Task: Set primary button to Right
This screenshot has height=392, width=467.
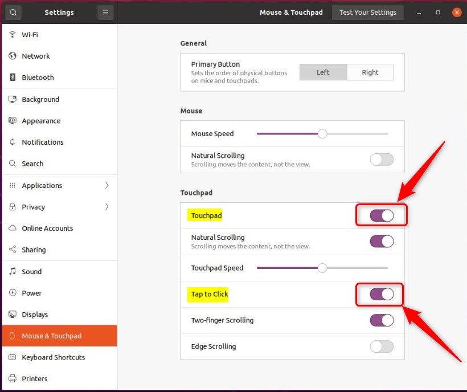Action: coord(370,72)
